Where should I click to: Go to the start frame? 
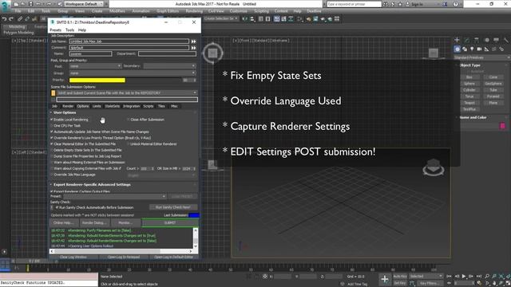pyautogui.click(x=450, y=277)
